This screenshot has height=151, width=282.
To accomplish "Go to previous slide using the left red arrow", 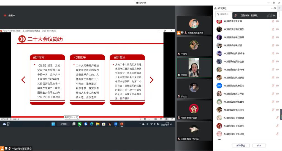I will (23, 80).
